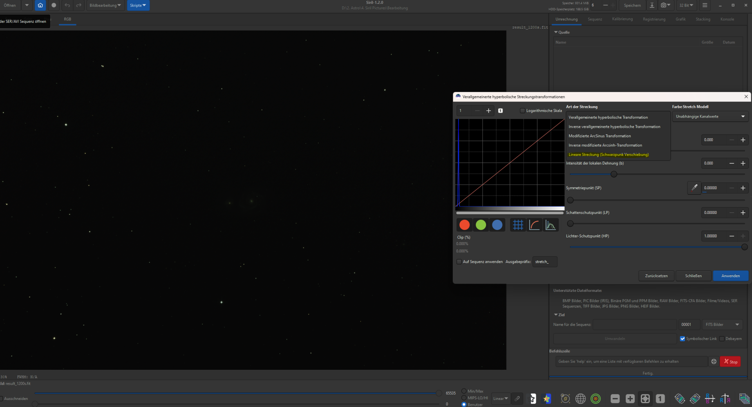Enable Logarithmische Skala checkbox
Image resolution: width=752 pixels, height=407 pixels.
(522, 111)
